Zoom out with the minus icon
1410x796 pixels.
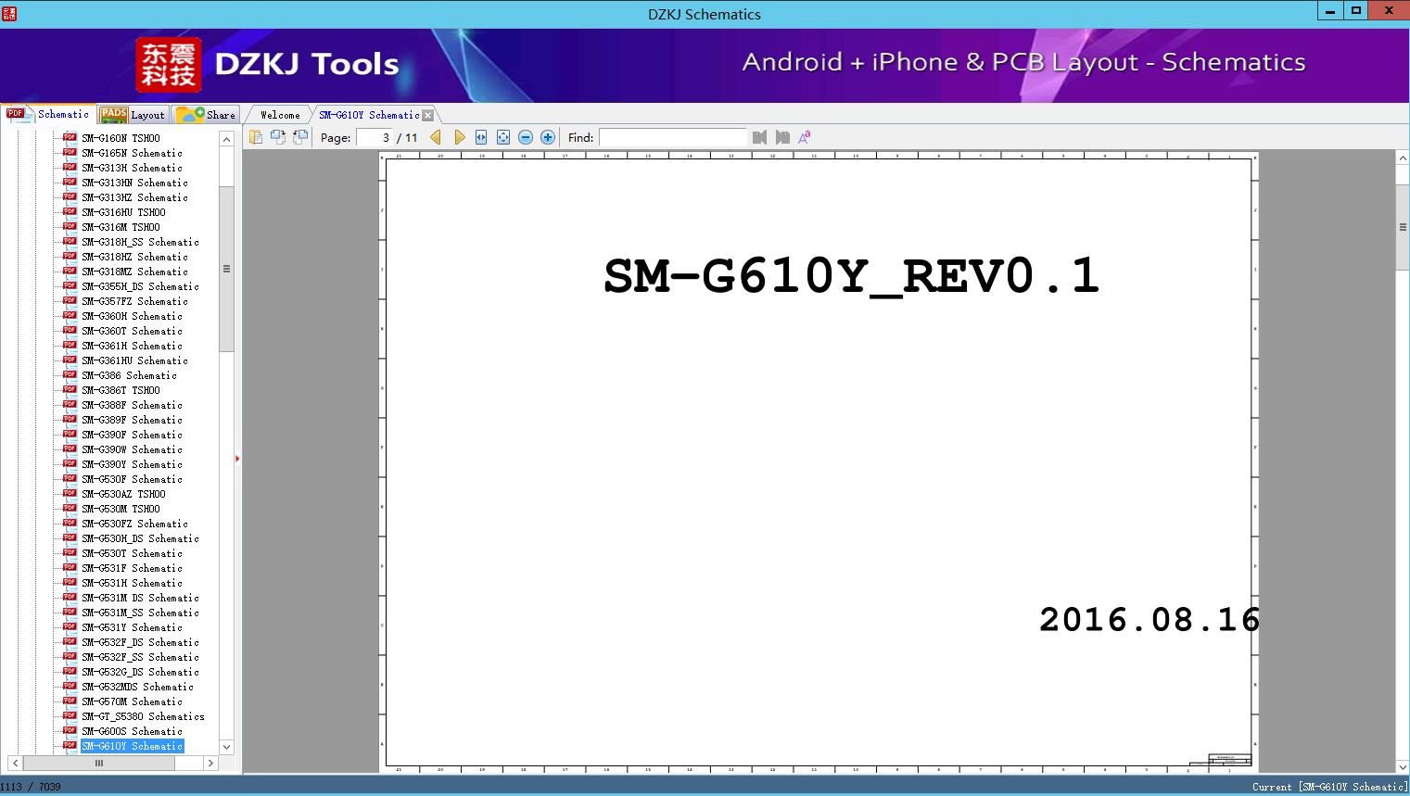click(526, 137)
